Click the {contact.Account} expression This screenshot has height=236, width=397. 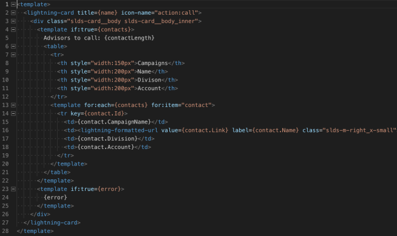(x=106, y=147)
